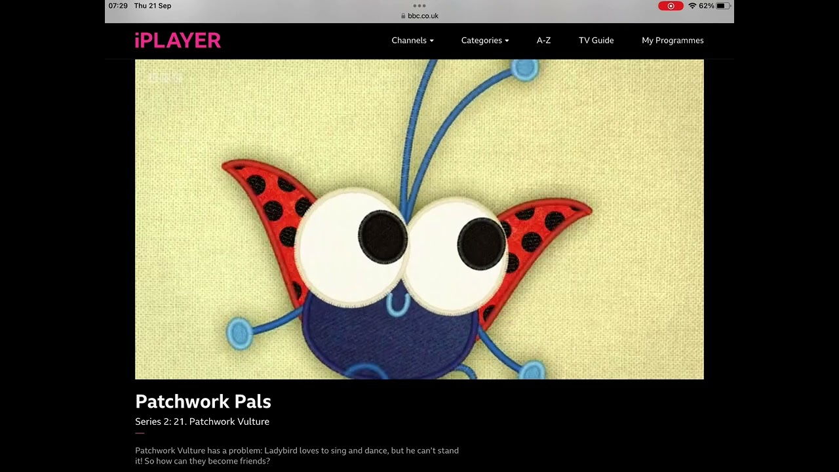Open the TV Guide
The height and width of the screenshot is (472, 839).
[x=596, y=41]
